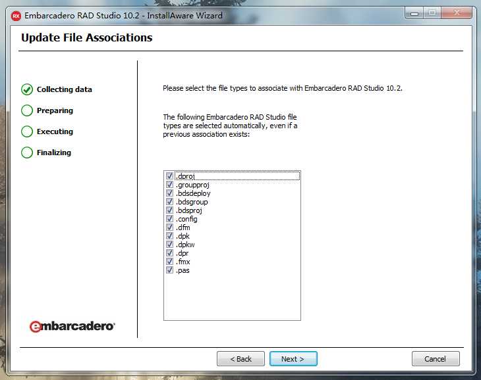This screenshot has height=380, width=481.
Task: Click the .pas list item text
Action: [x=183, y=270]
